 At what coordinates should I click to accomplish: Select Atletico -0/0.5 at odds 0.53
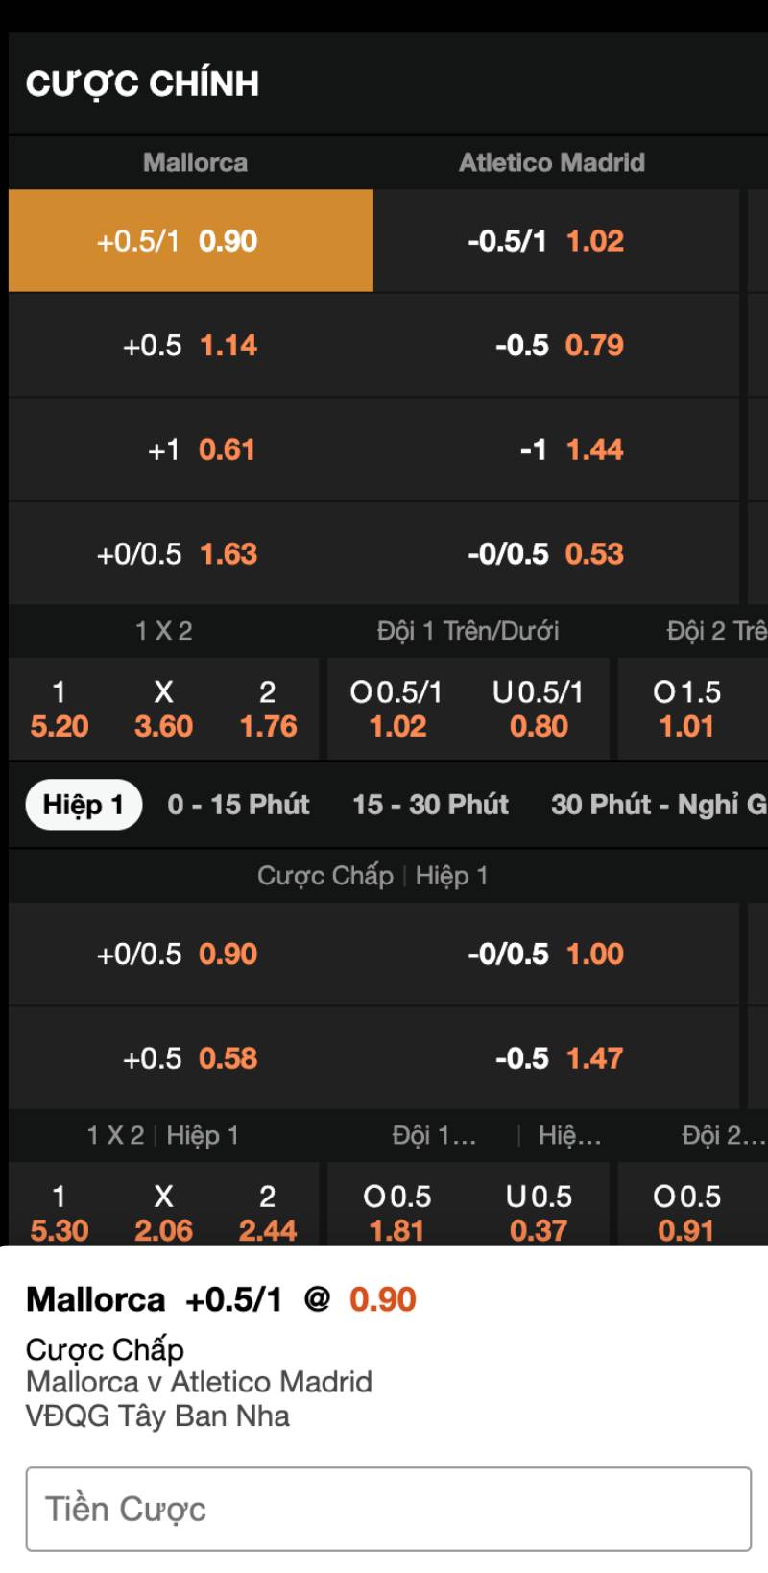(x=555, y=554)
